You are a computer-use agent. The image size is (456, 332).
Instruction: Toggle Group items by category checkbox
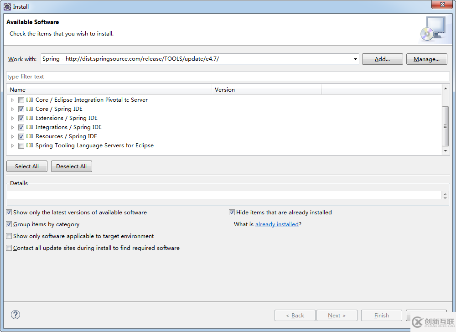[x=9, y=224]
